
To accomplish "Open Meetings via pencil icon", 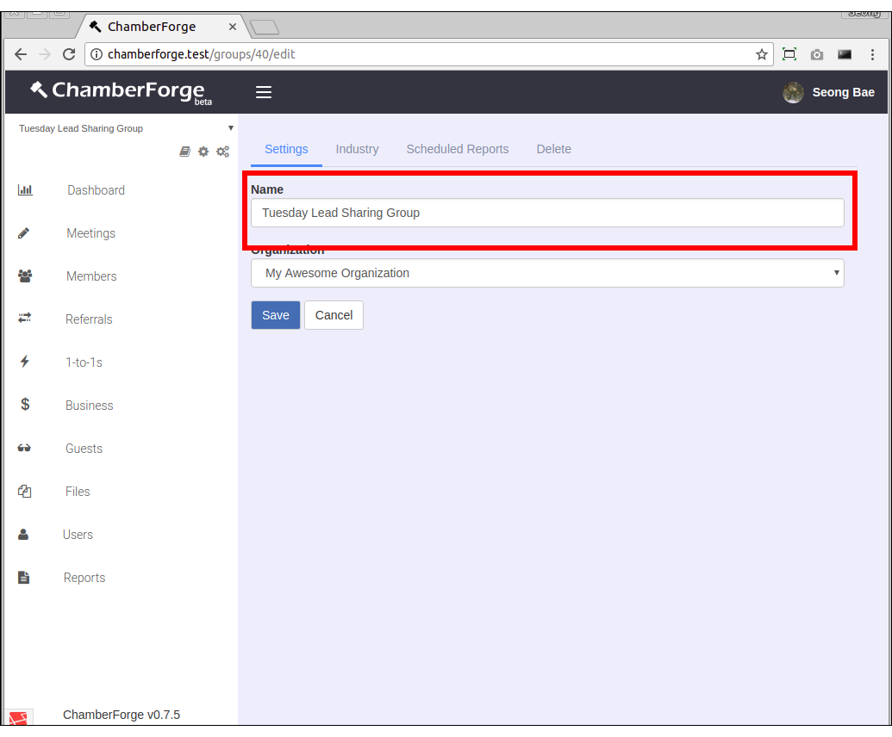I will point(24,233).
